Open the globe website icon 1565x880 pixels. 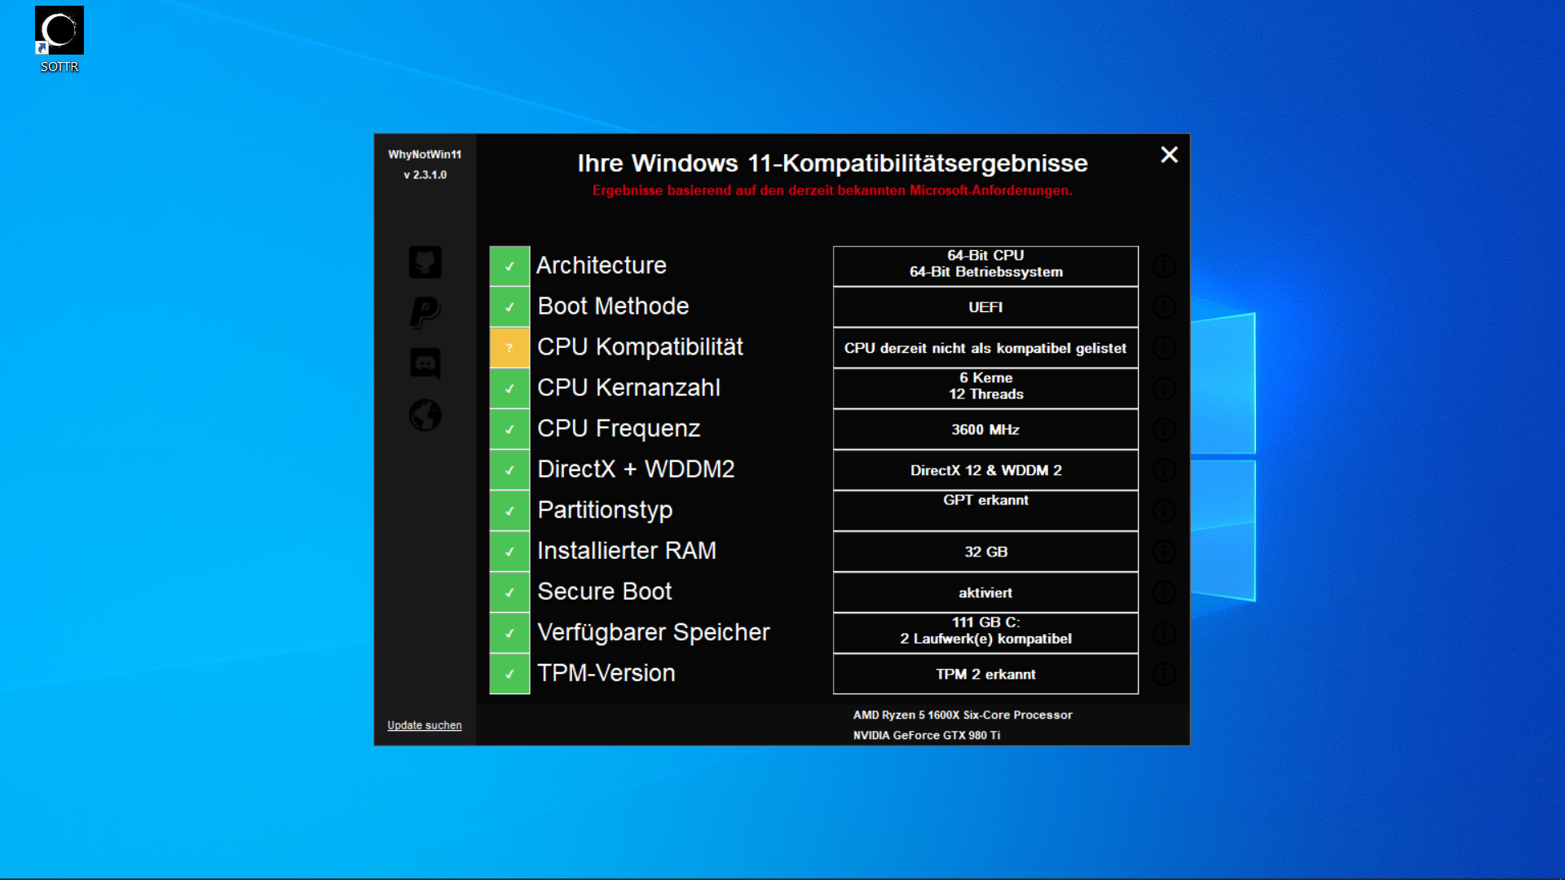pos(425,416)
